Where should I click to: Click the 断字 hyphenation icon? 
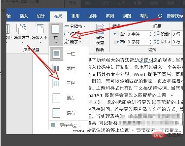pos(66,42)
